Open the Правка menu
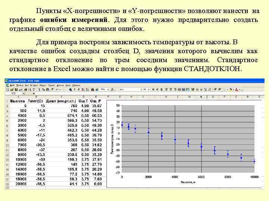 click(20, 85)
